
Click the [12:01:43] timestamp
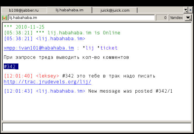pos(18,91)
